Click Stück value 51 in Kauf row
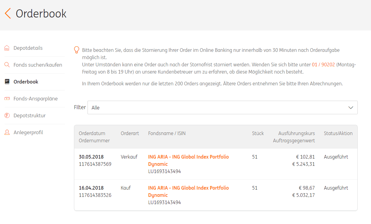Image resolution: width=371 pixels, height=224 pixels. pyautogui.click(x=255, y=188)
